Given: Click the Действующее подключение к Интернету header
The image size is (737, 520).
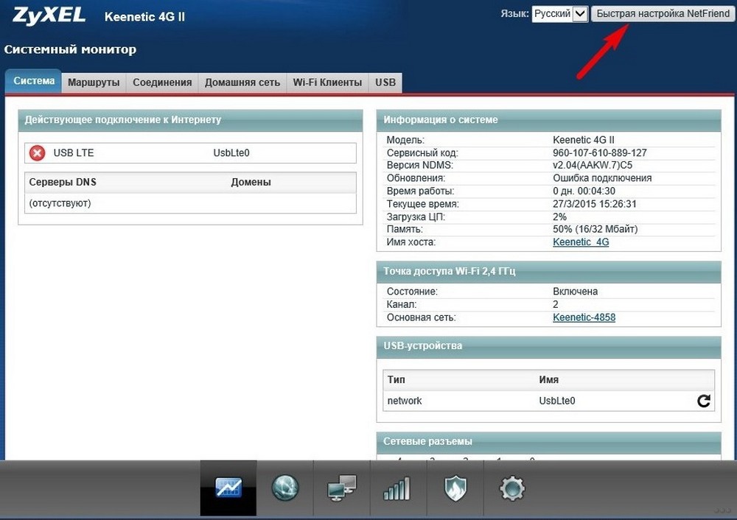Looking at the screenshot, I should coord(190,120).
